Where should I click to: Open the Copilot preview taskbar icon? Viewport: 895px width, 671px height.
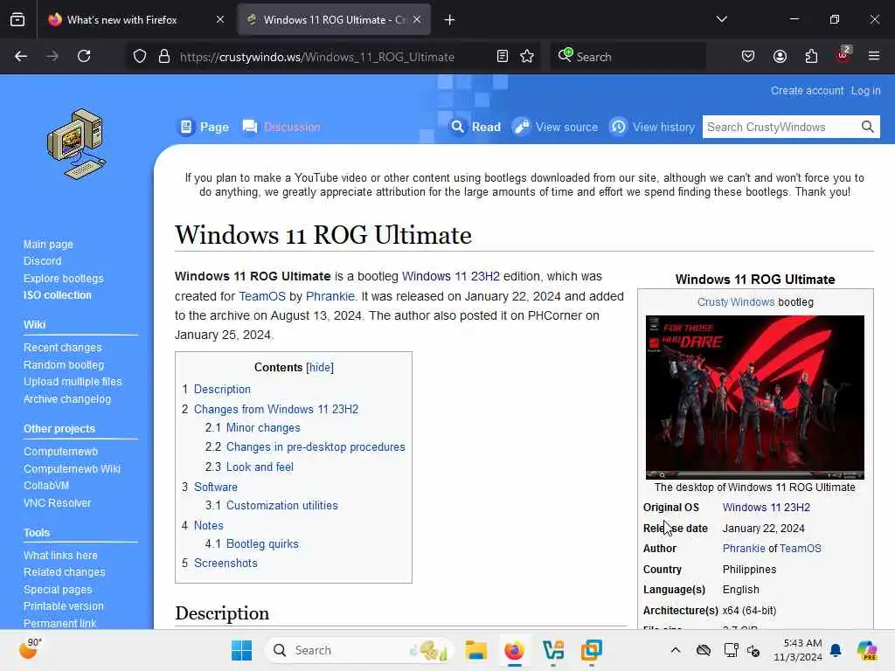(x=866, y=650)
